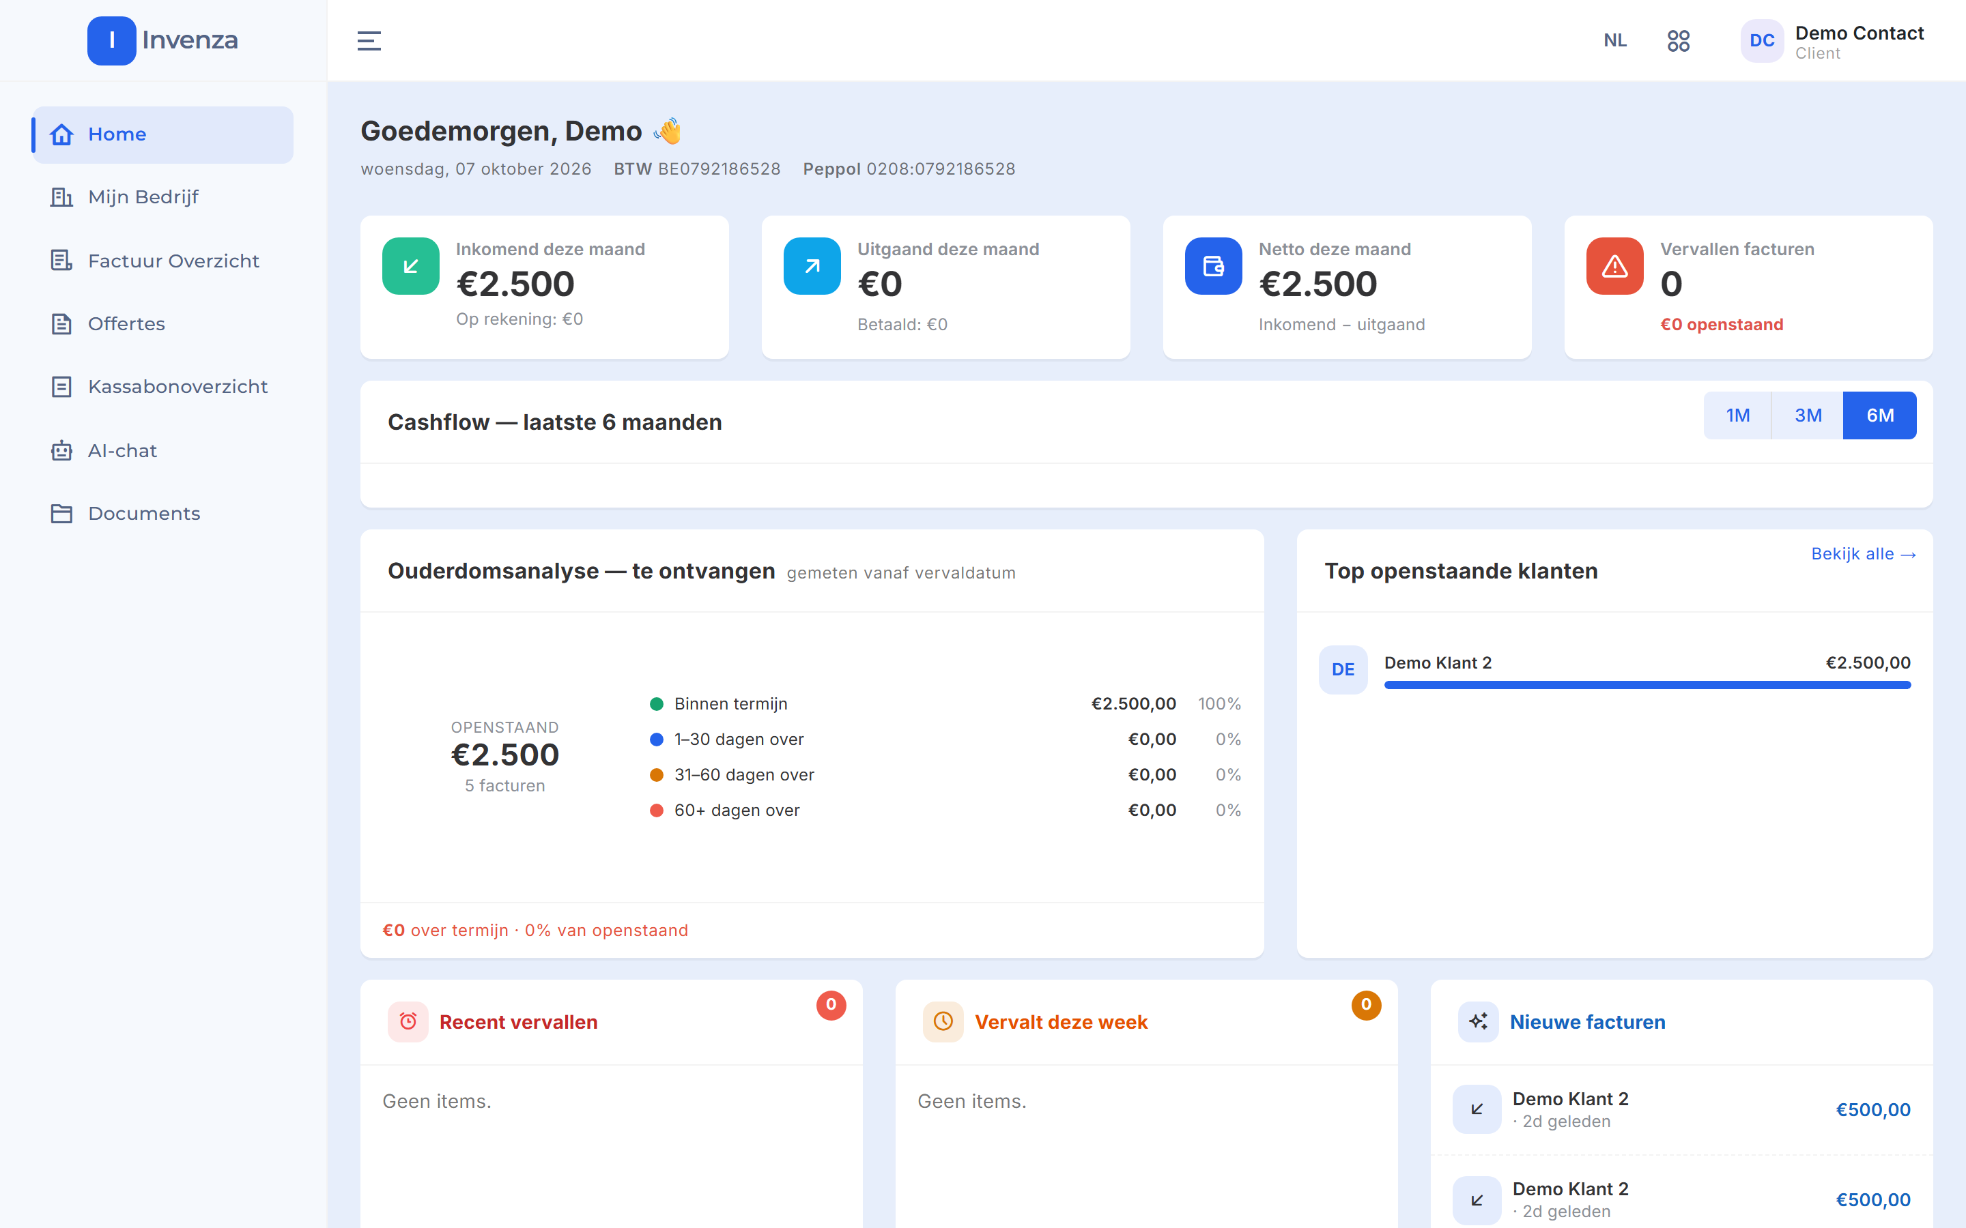Image resolution: width=1966 pixels, height=1228 pixels.
Task: Toggle the sidebar hamburger menu
Action: click(369, 41)
